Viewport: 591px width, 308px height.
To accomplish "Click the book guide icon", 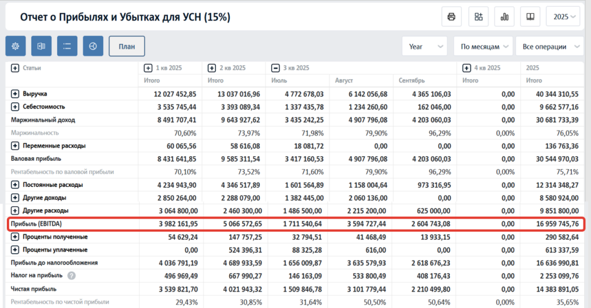I will pos(530,16).
